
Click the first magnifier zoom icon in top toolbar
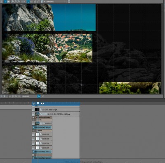(12, 2)
